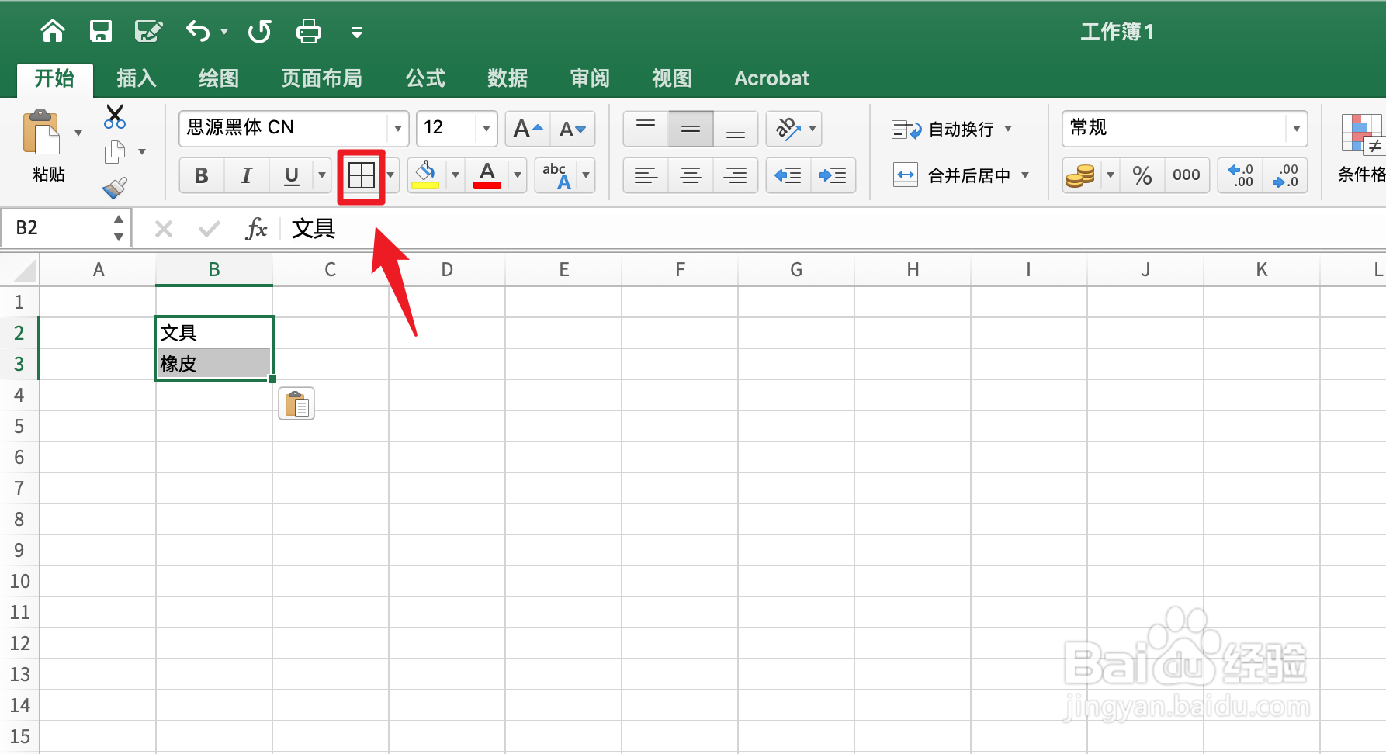Viewport: 1386px width, 754px height.
Task: Open the customize quick access toolbar arrow
Action: (x=357, y=32)
